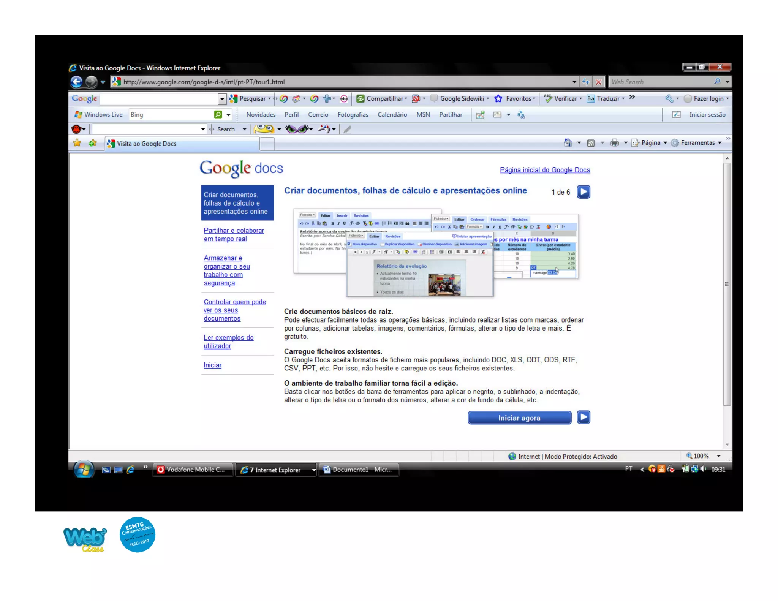Click the Print icon in command bar

click(614, 143)
